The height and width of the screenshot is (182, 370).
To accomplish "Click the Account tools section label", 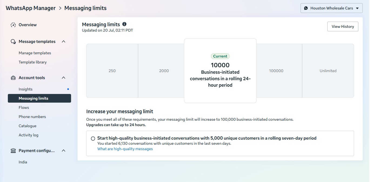I will pyautogui.click(x=32, y=78).
